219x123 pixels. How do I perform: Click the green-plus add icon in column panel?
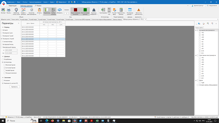[208, 23]
